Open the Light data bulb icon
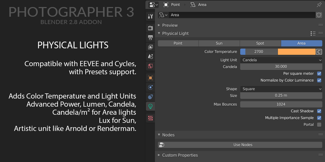This screenshot has width=325, height=162. click(150, 106)
